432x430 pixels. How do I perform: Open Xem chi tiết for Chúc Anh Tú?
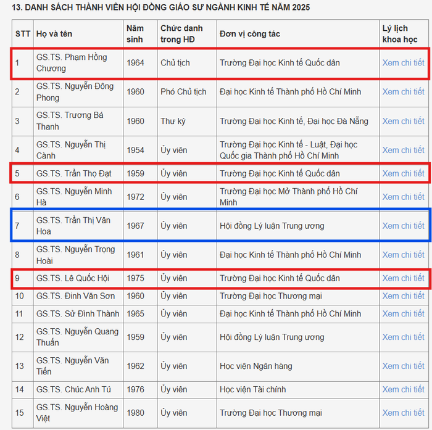coord(403,389)
